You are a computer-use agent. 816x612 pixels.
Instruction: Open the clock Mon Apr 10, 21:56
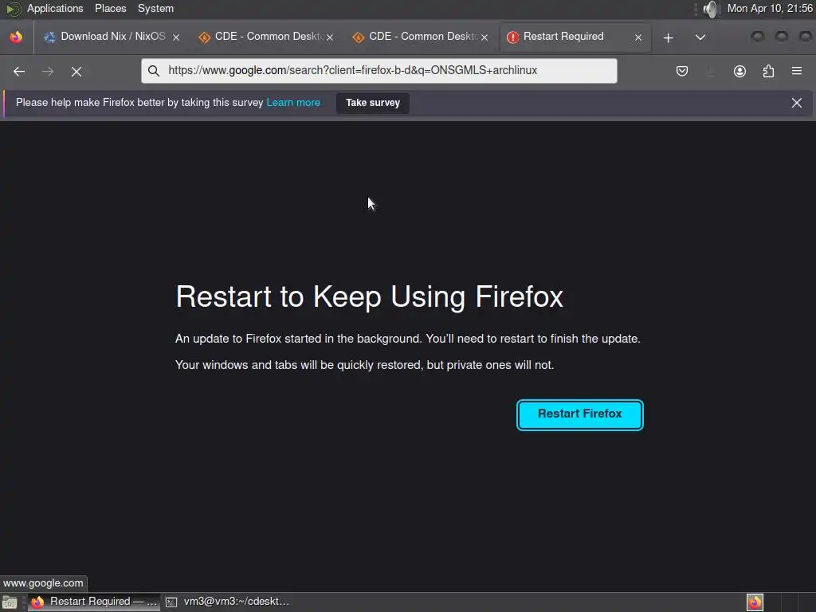(770, 8)
